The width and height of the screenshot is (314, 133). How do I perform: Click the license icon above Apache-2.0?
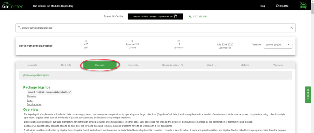[132, 41]
